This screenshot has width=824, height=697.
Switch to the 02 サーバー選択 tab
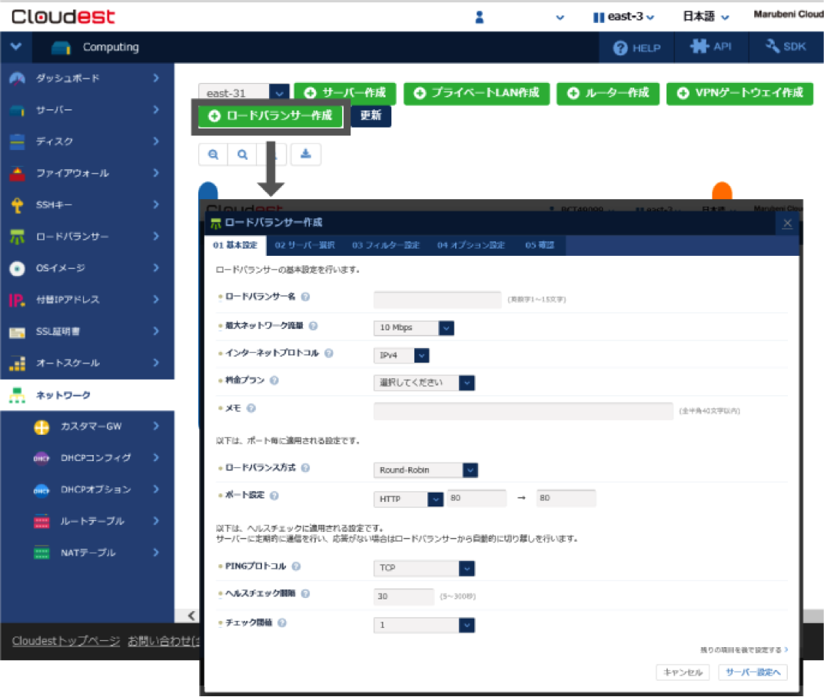pyautogui.click(x=304, y=245)
